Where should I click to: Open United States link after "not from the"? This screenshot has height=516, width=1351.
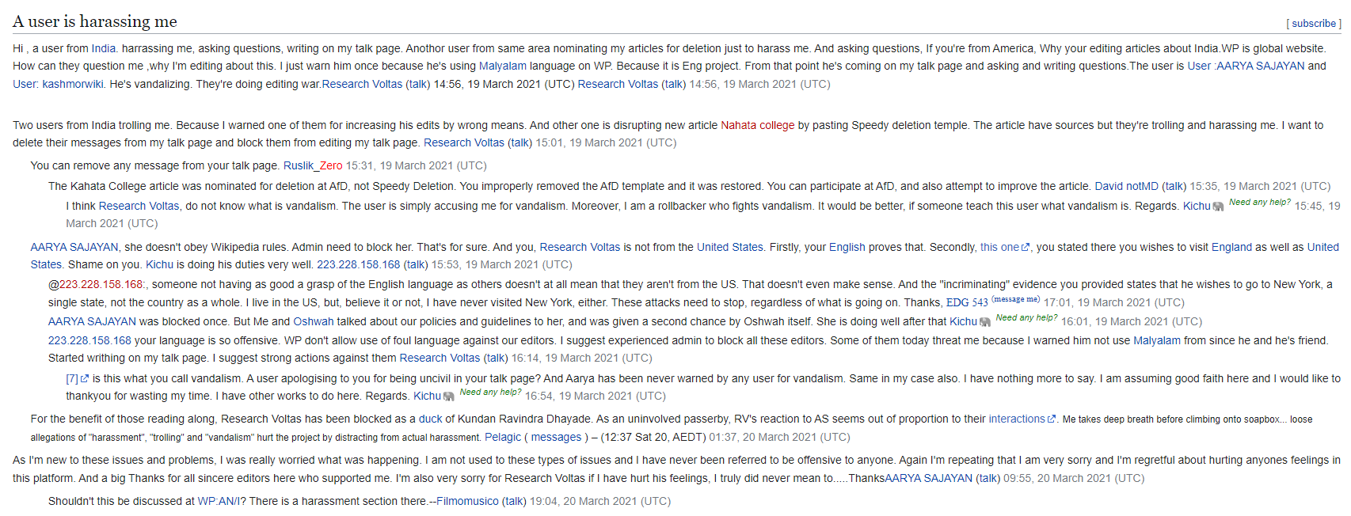(730, 247)
